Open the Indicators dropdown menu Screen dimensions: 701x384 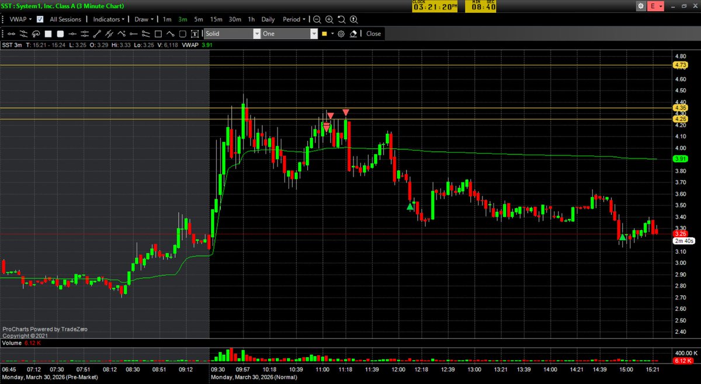(107, 19)
